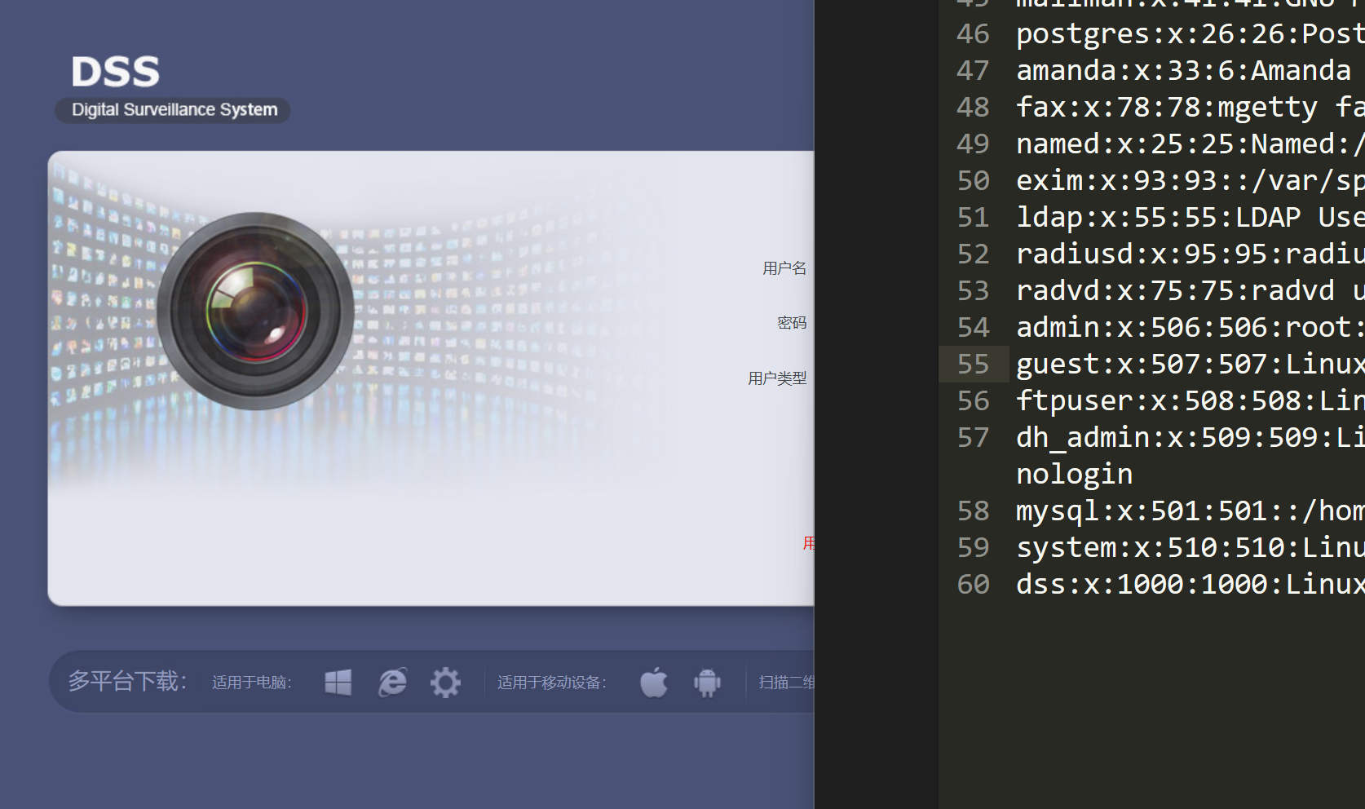This screenshot has height=809, width=1365.
Task: Click line 48 fax entry in editor
Action: [x=1191, y=107]
